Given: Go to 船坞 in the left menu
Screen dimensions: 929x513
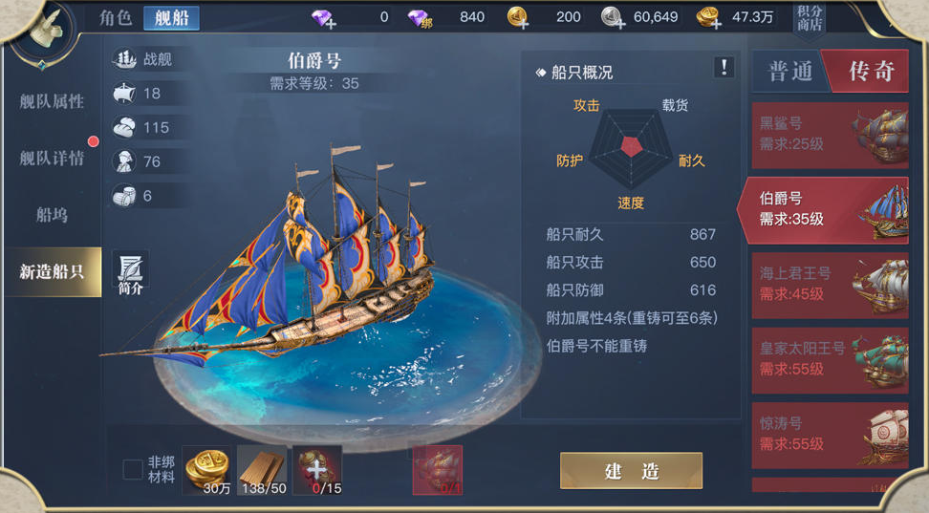Looking at the screenshot, I should 52,214.
